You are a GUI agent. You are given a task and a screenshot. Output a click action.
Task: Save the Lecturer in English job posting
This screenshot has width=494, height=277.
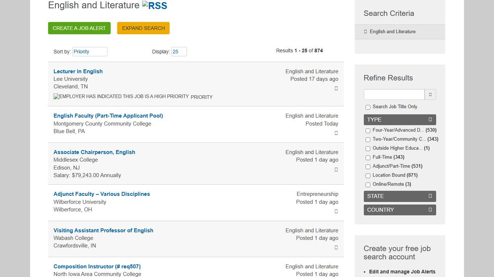pyautogui.click(x=336, y=88)
